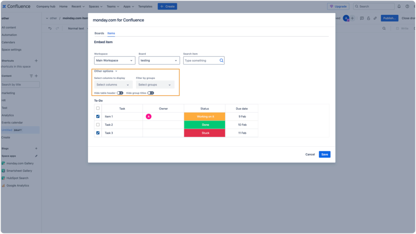
Task: Open monday.com Gallery space app
Action: [x=18, y=163]
